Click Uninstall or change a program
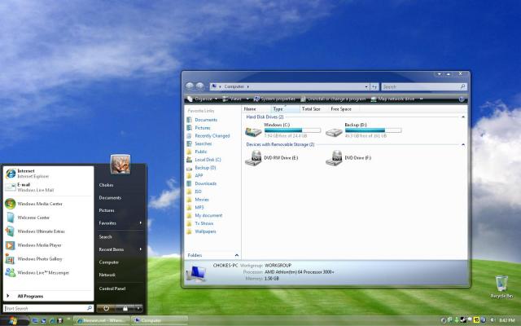 click(x=333, y=99)
